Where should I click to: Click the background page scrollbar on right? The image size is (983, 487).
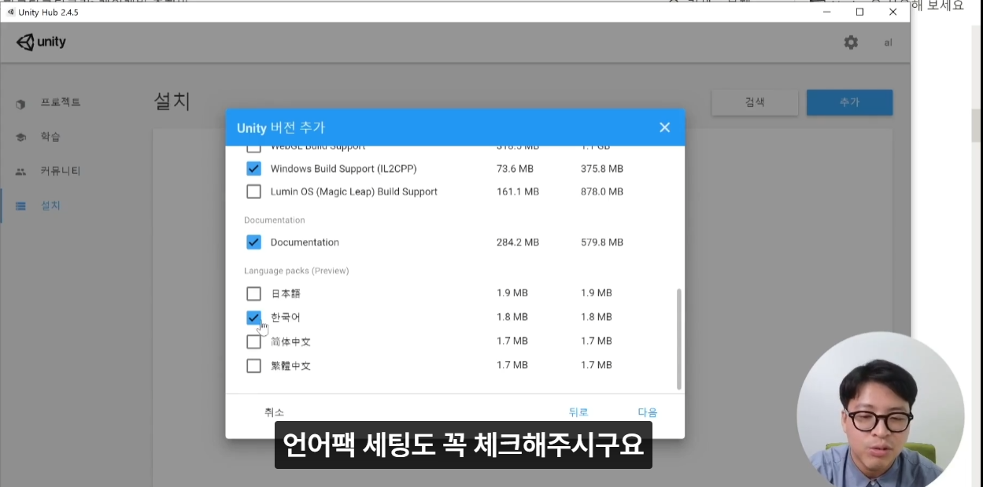tap(976, 126)
